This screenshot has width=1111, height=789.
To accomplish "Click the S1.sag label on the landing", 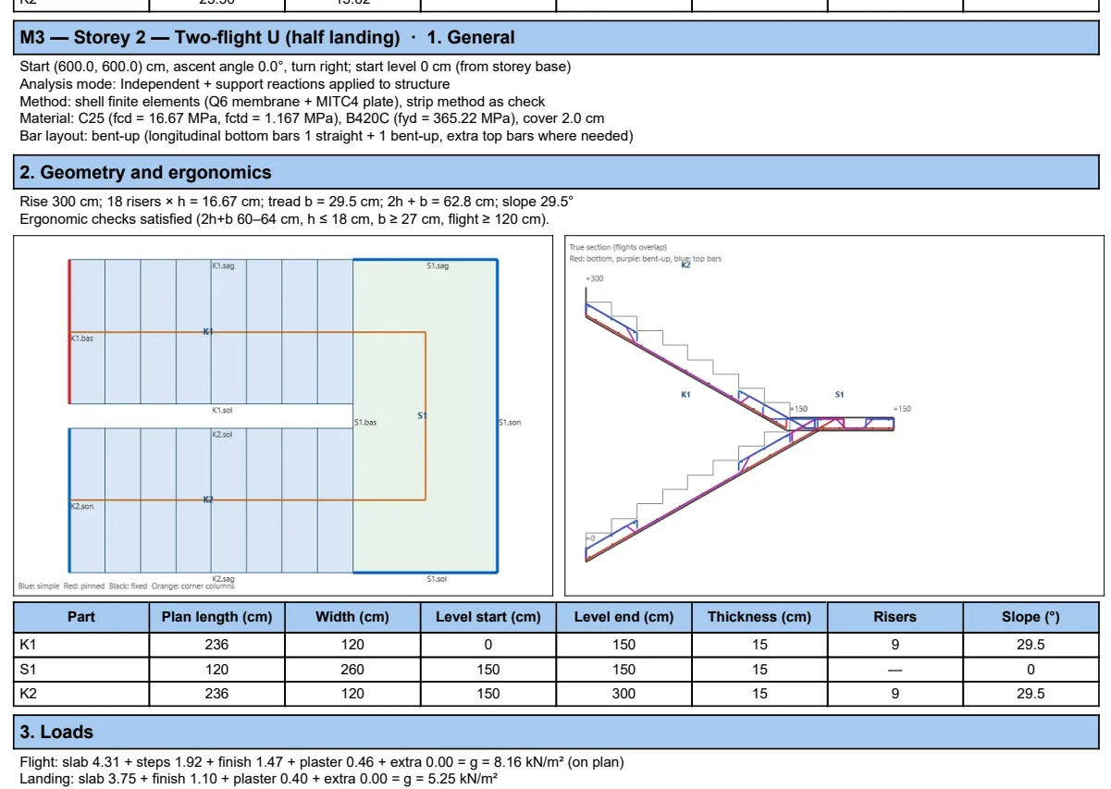I will coord(438,266).
